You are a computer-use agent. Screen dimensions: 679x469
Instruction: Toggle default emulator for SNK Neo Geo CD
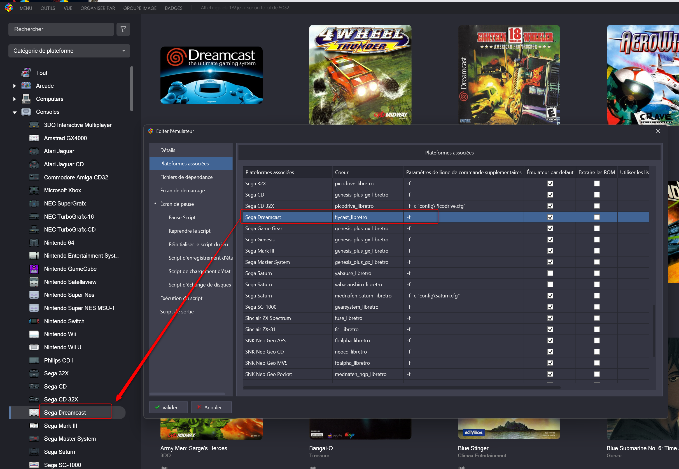550,352
